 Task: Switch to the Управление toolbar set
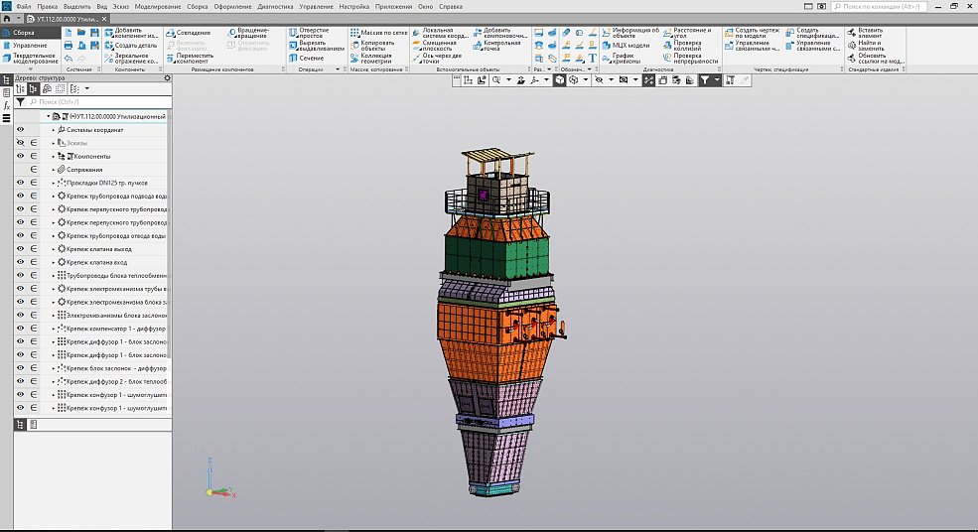pyautogui.click(x=29, y=46)
